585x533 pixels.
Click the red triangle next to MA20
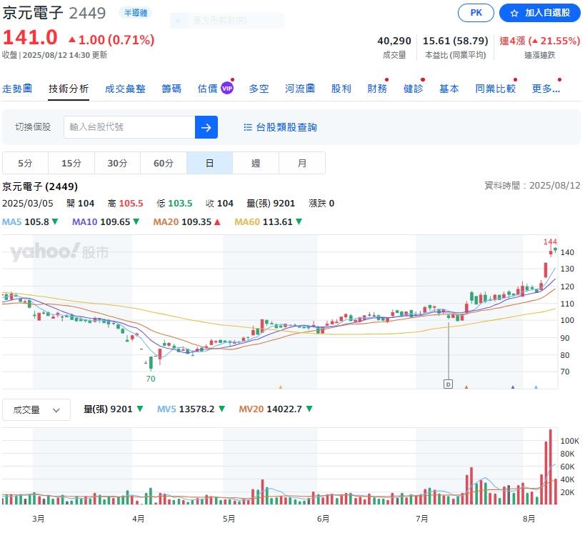click(x=217, y=222)
